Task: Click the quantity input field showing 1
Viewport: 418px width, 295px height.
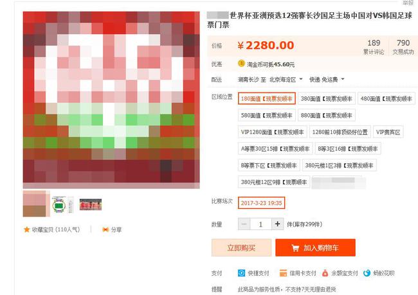Action: 260,224
